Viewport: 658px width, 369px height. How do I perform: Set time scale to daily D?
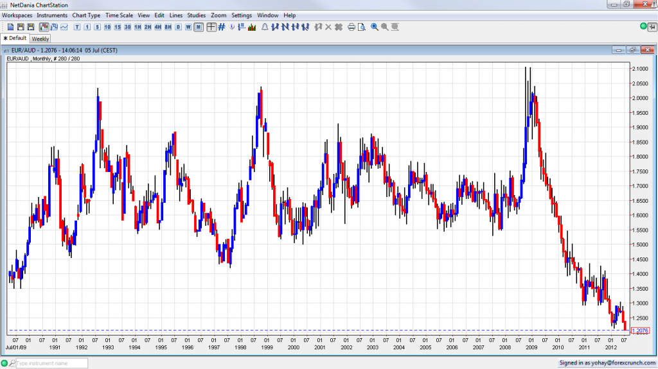[x=179, y=27]
